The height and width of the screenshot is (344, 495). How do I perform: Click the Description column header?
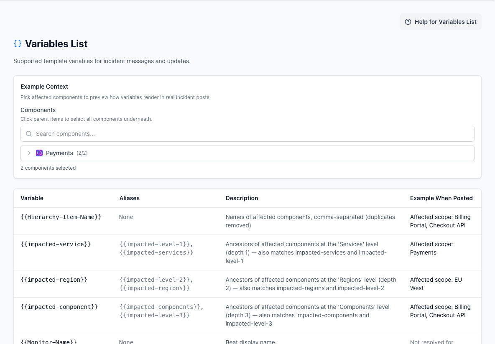242,198
